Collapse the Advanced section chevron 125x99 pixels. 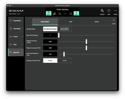pyautogui.click(x=22, y=52)
